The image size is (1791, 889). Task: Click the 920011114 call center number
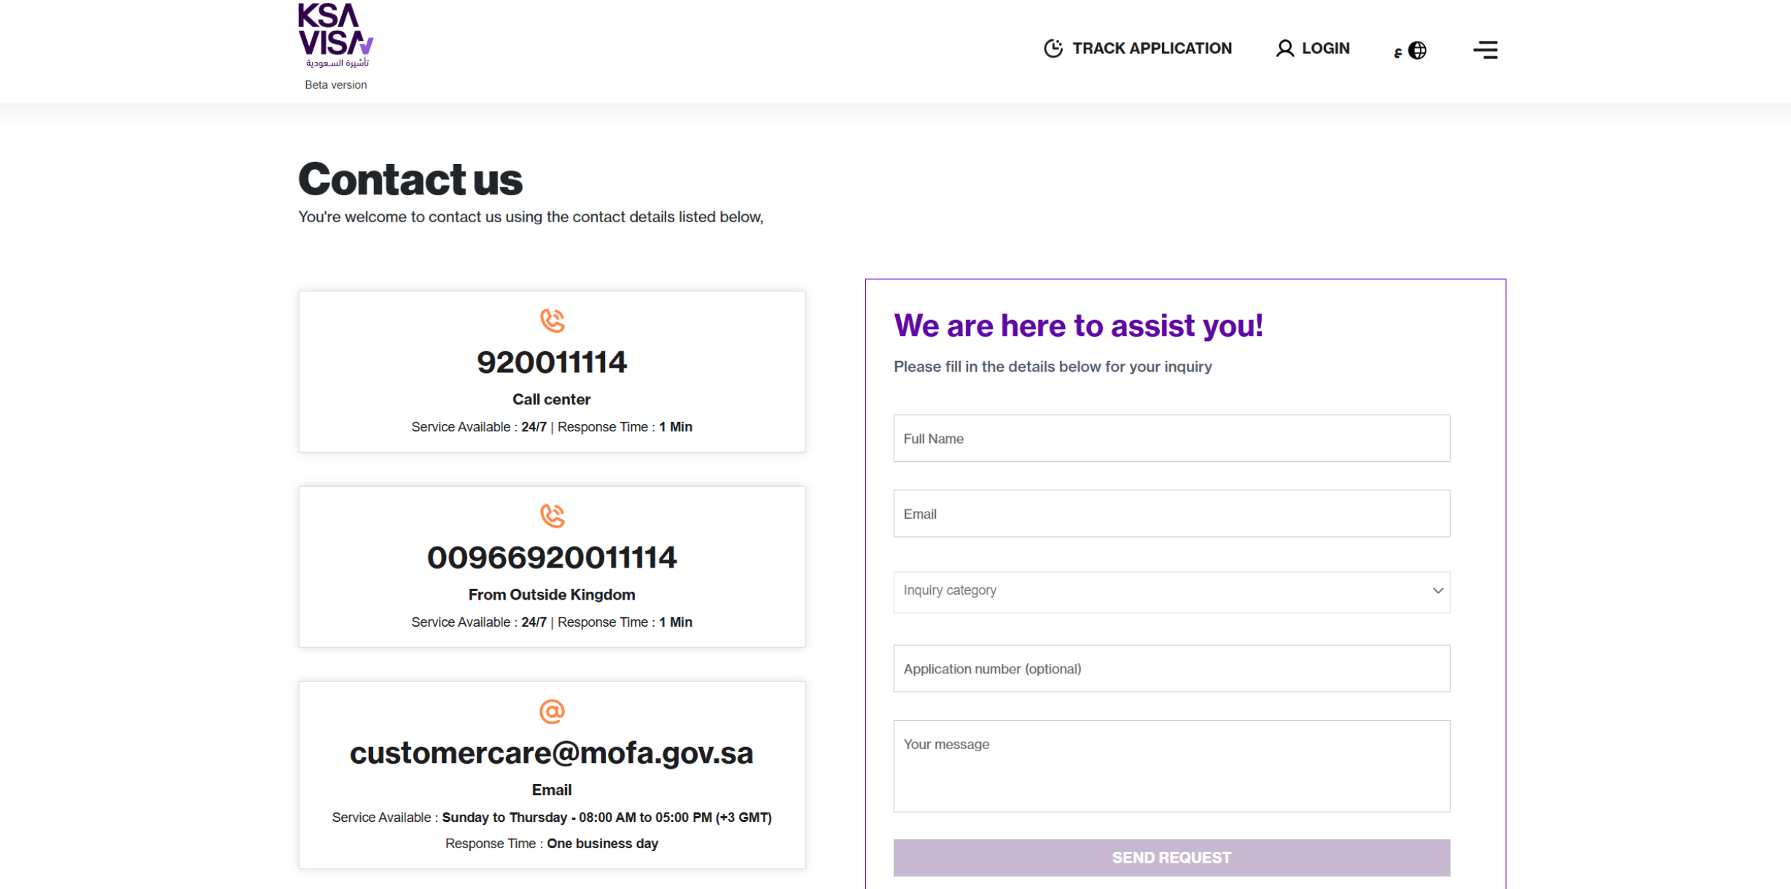pos(552,362)
